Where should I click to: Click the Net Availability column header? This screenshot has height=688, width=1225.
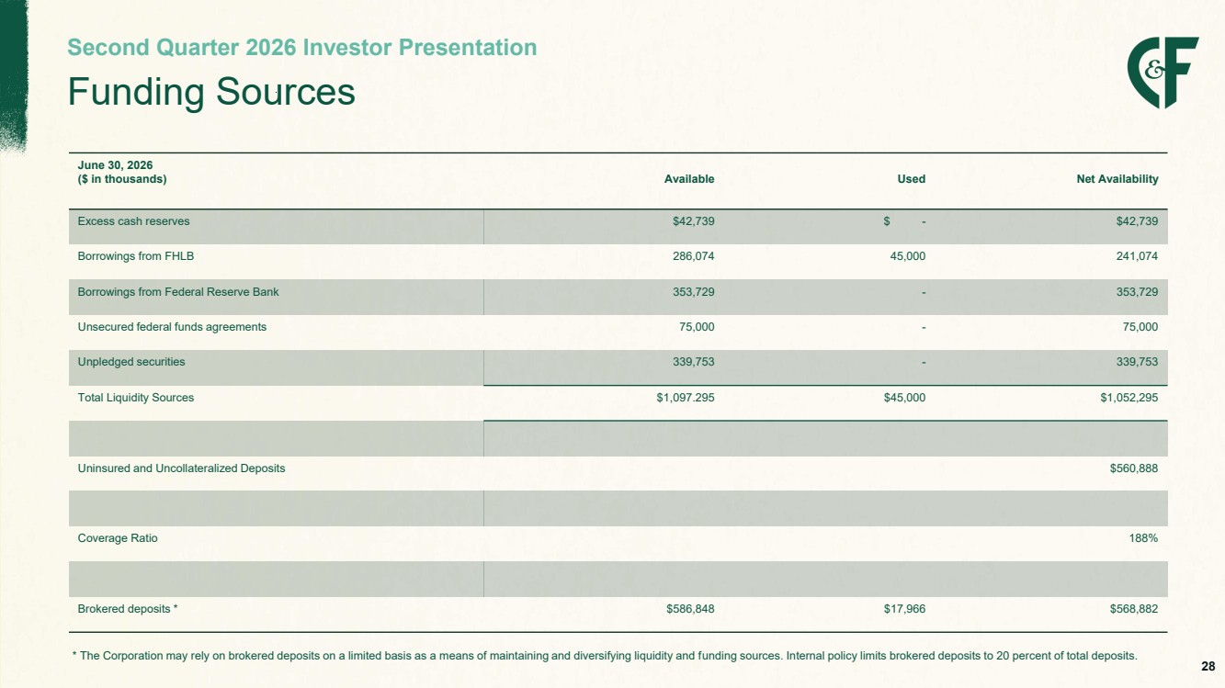(x=1117, y=179)
